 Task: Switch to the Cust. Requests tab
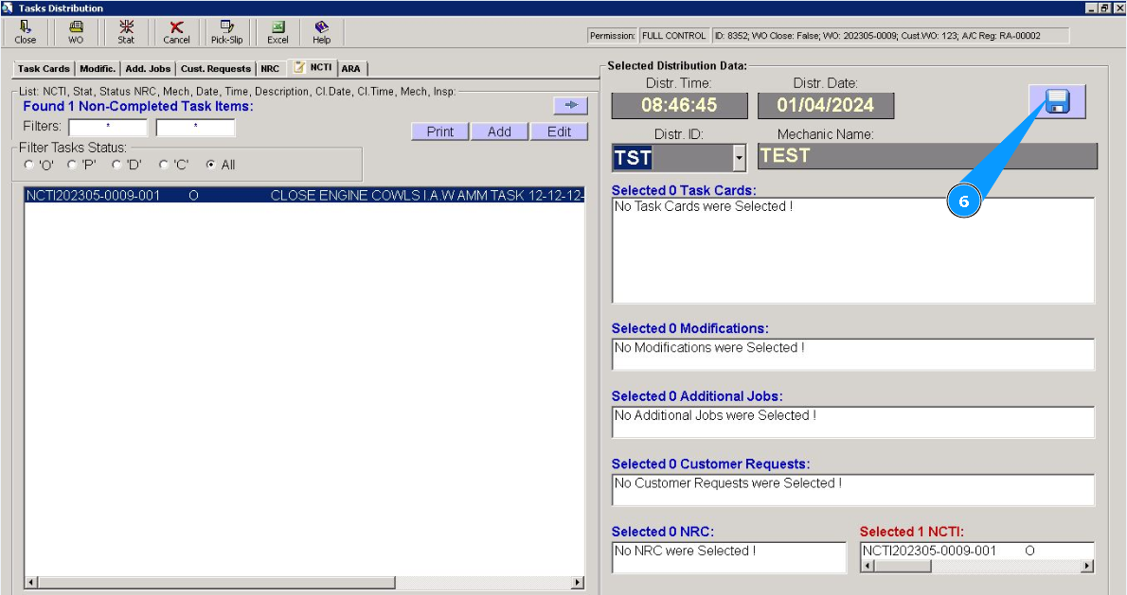tap(216, 69)
